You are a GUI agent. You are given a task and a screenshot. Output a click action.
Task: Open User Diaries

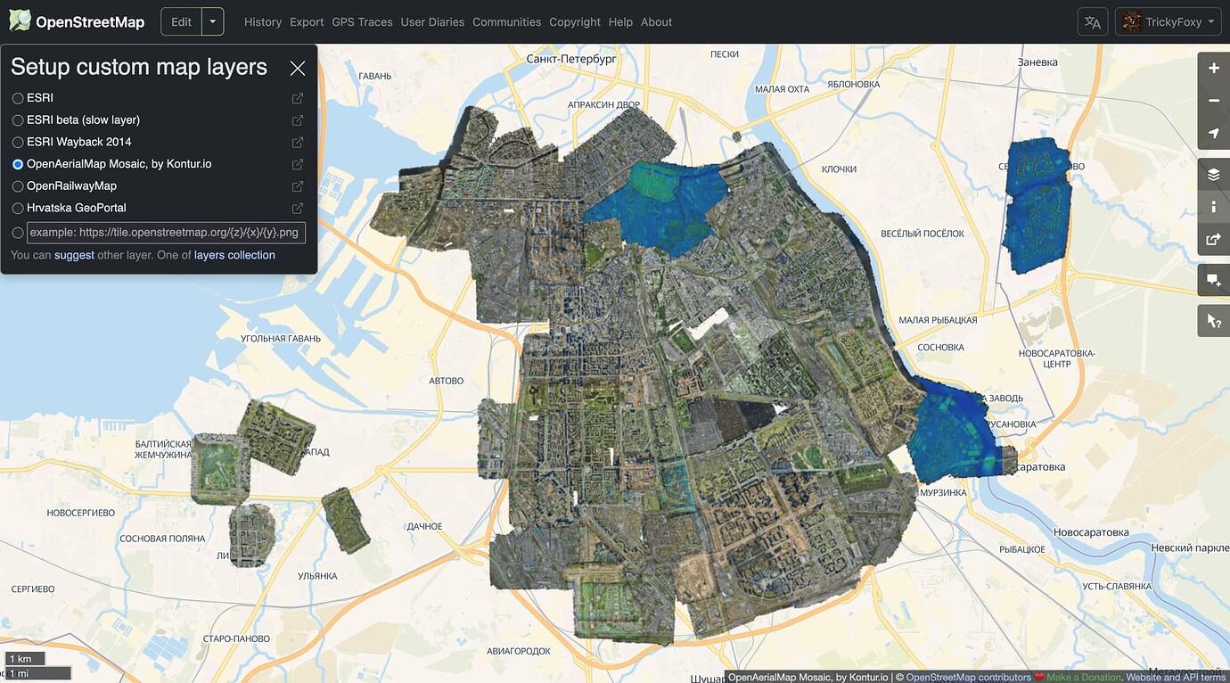[x=432, y=21]
